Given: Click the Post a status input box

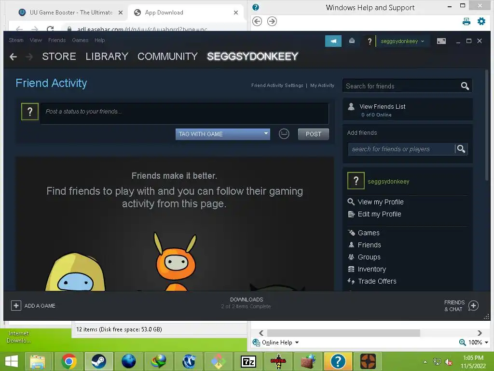Looking at the screenshot, I should [x=185, y=113].
